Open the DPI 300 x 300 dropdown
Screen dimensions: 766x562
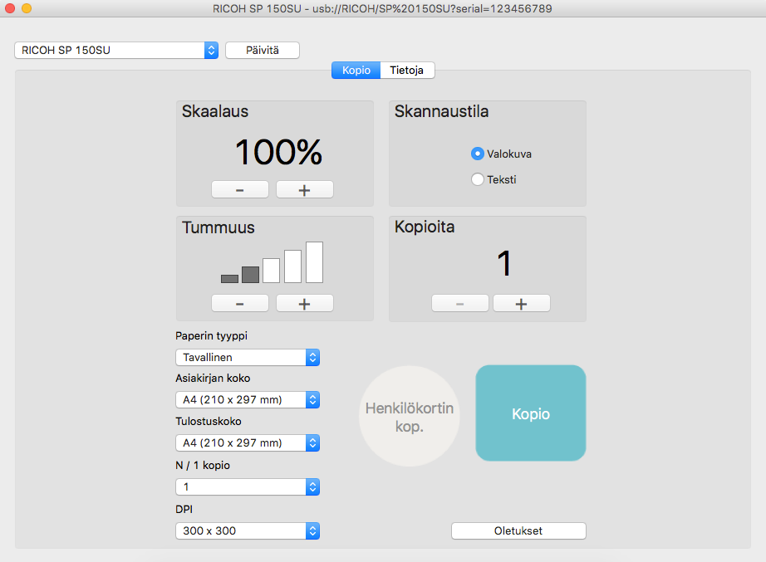(248, 530)
